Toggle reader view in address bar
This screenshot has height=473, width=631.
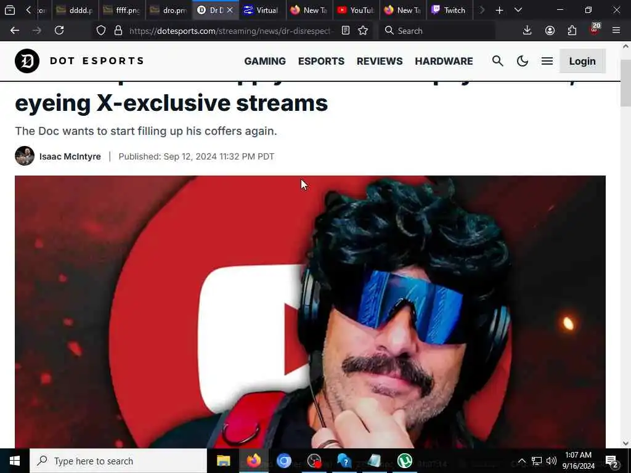[345, 31]
